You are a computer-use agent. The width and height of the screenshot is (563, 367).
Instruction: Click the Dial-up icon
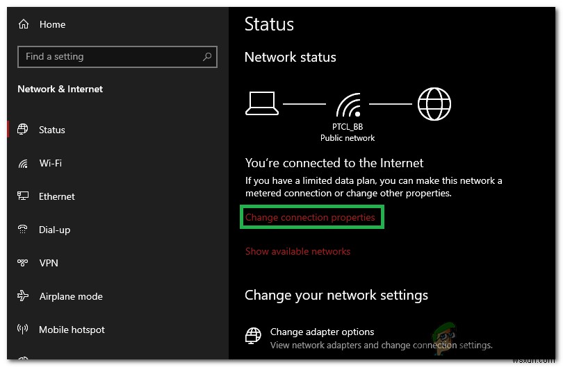click(x=24, y=230)
